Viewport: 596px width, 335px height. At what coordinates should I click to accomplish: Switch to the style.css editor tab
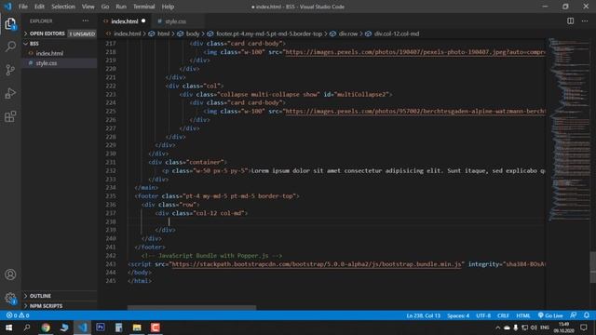(176, 21)
